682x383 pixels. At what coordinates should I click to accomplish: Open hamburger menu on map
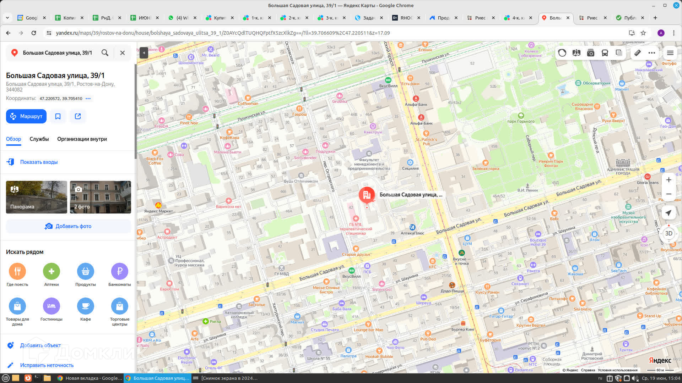[x=670, y=53]
